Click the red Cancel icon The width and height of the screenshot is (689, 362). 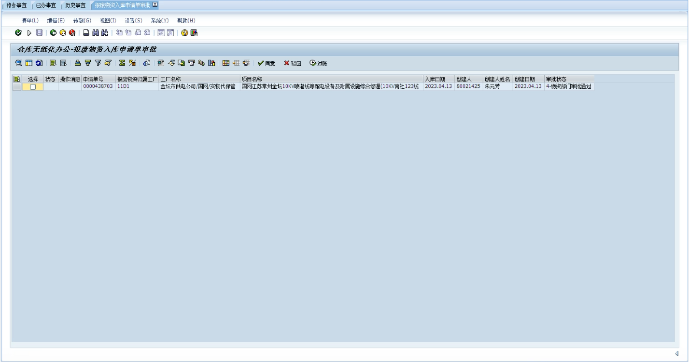(72, 33)
